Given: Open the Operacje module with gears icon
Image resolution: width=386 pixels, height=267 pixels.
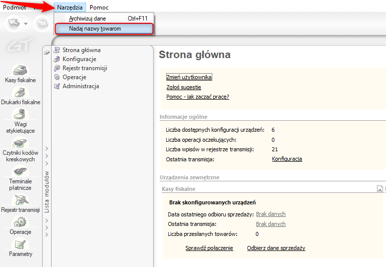Looking at the screenshot, I should pyautogui.click(x=20, y=225).
